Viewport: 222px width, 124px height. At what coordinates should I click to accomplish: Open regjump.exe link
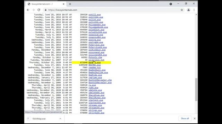[x=95, y=77]
